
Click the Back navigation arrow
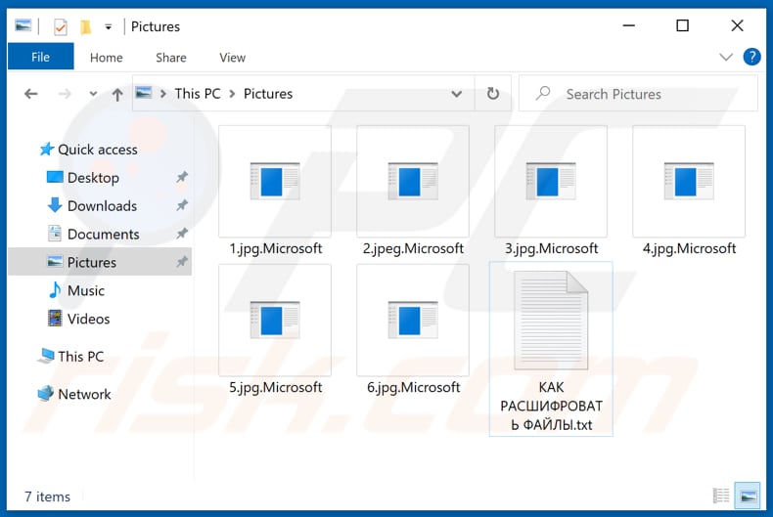pyautogui.click(x=31, y=94)
